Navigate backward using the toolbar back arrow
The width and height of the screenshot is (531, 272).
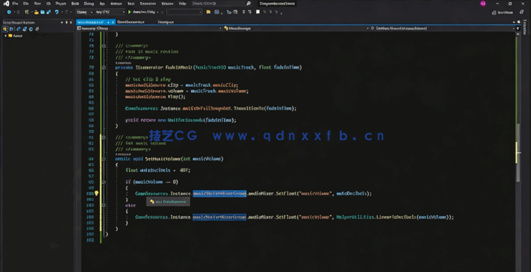(x=9, y=12)
